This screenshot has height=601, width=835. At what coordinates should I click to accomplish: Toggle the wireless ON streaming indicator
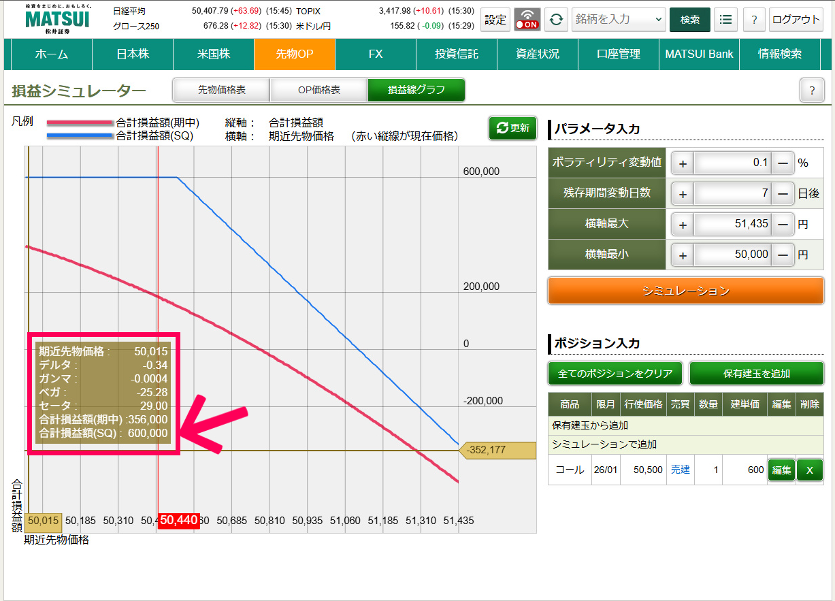[527, 20]
